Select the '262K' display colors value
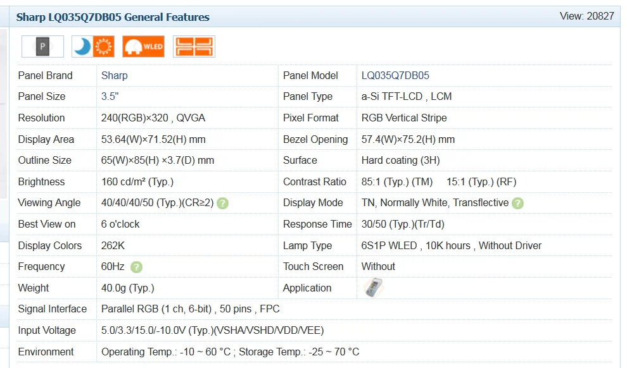 tap(113, 245)
